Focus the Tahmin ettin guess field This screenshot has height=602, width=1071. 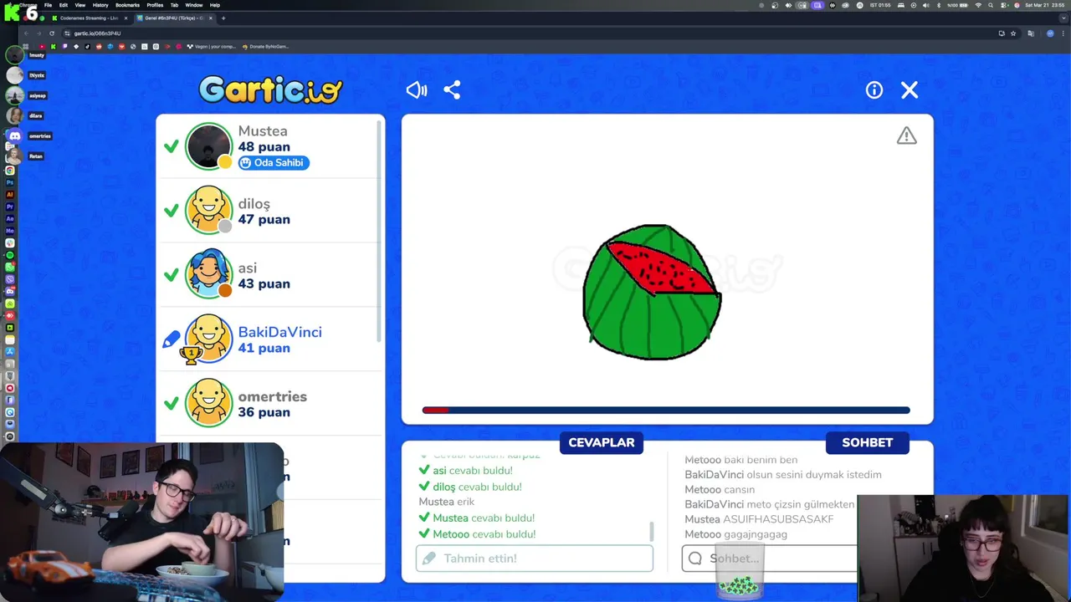[x=534, y=558]
